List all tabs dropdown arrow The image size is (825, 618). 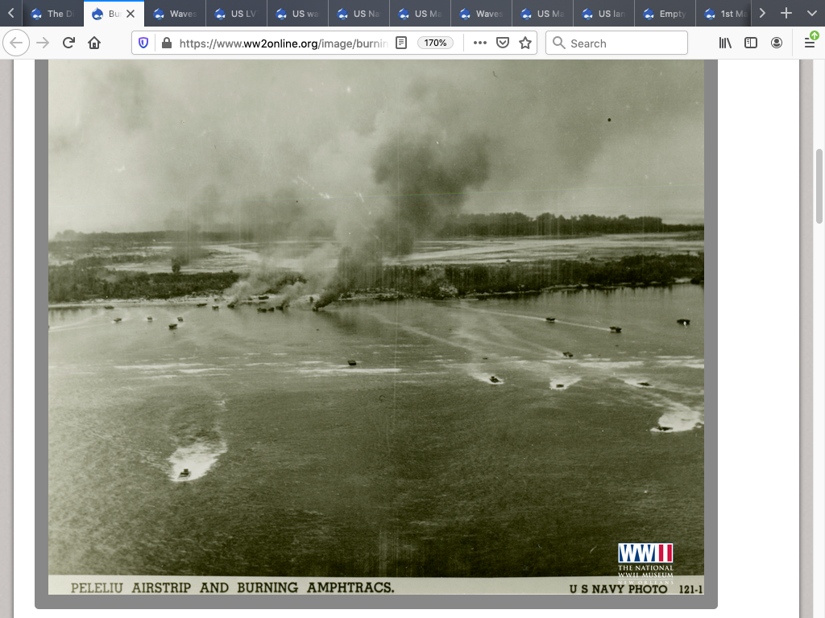811,14
